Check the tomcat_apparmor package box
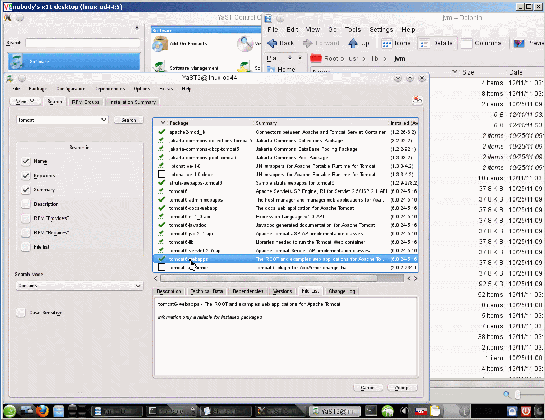Image resolution: width=545 pixels, height=420 pixels. (x=162, y=267)
